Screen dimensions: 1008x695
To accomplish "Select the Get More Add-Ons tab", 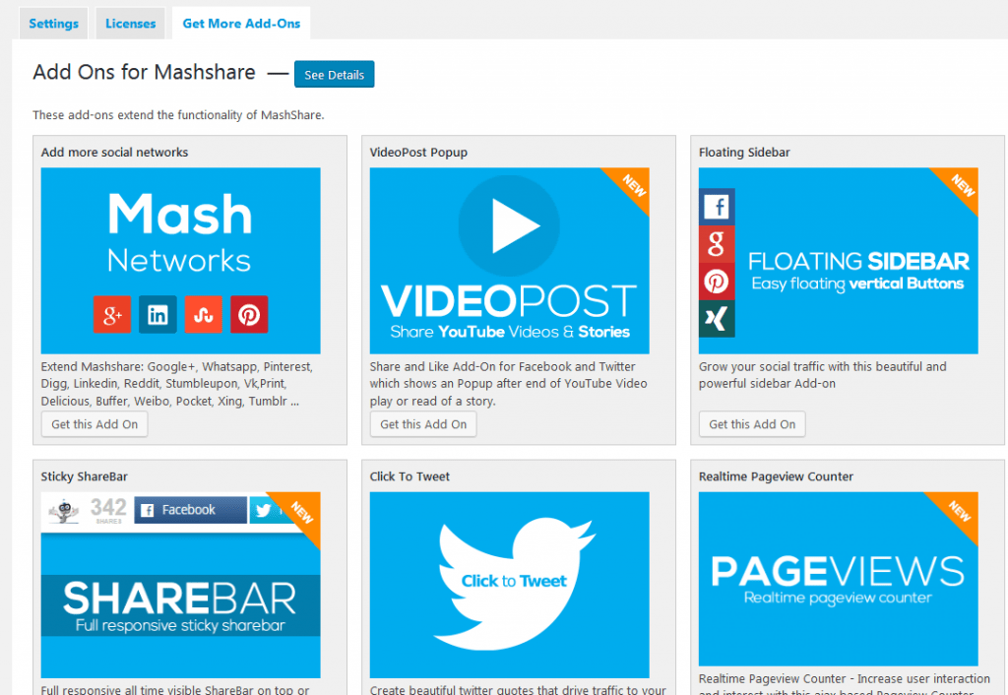I will click(x=241, y=24).
